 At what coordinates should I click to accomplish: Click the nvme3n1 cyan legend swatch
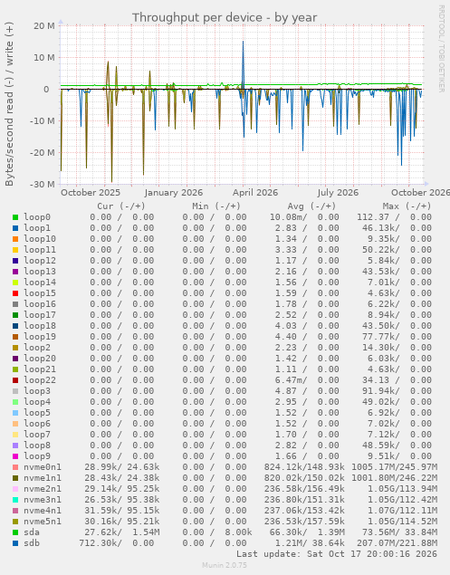(15, 500)
